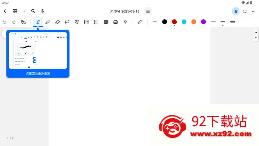Pick the orange color swatch
This screenshot has height=146, width=259.
(x=194, y=22)
